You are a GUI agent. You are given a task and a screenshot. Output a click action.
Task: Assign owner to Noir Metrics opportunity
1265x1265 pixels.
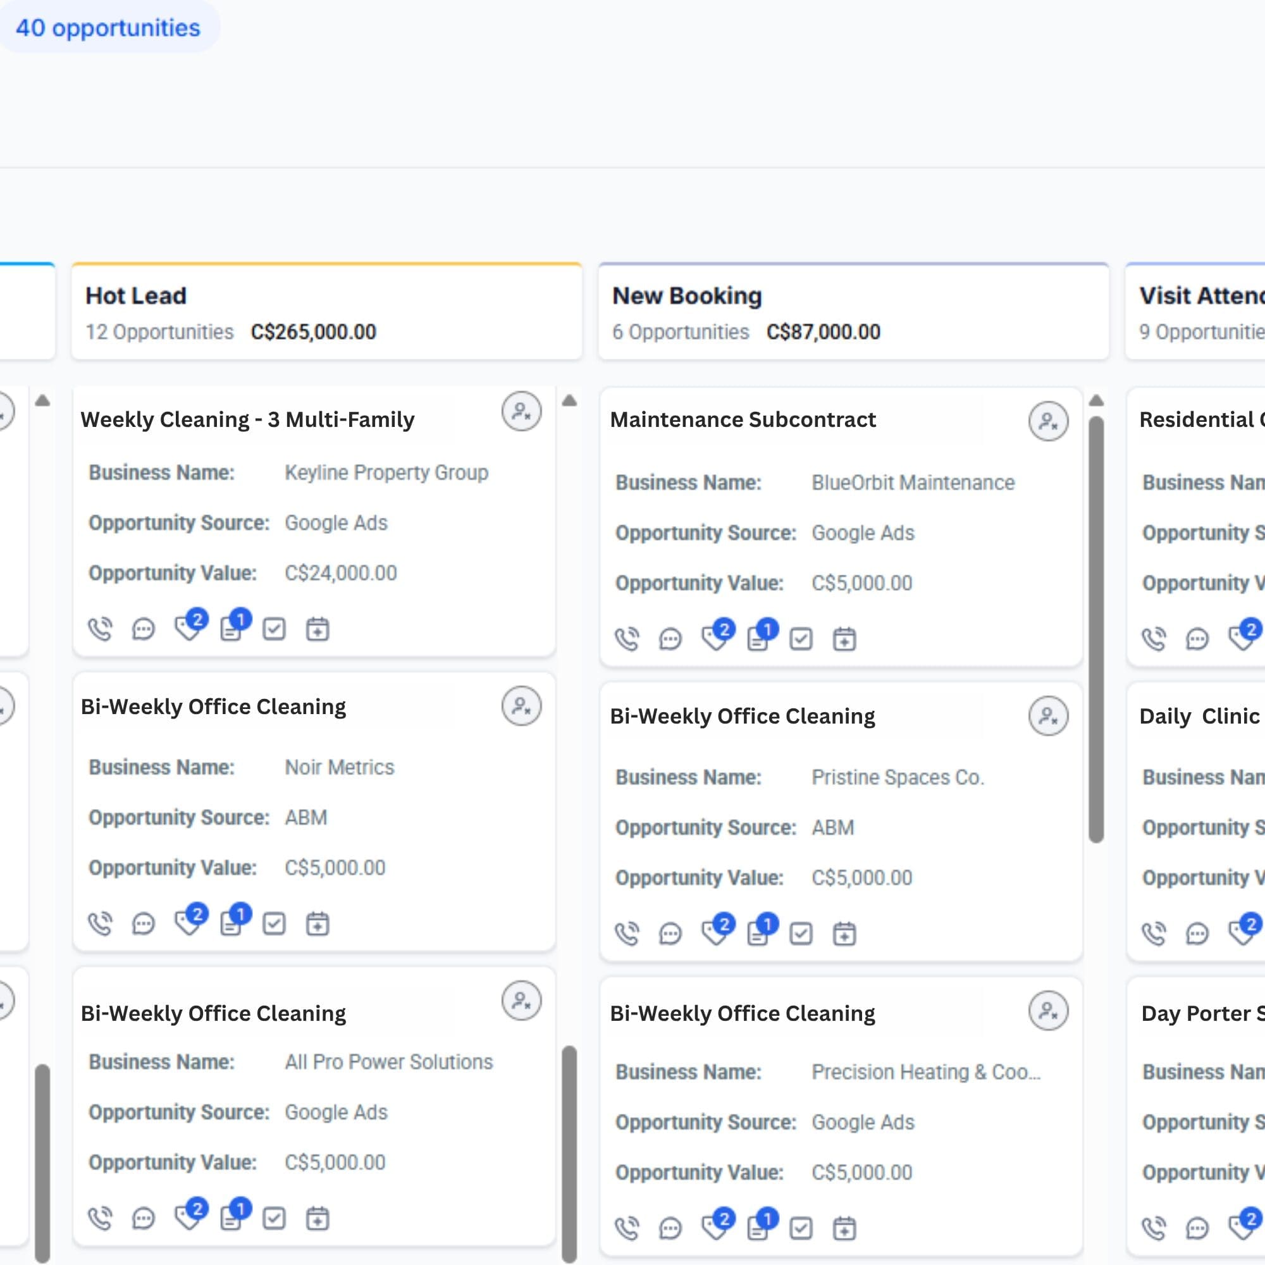point(521,707)
